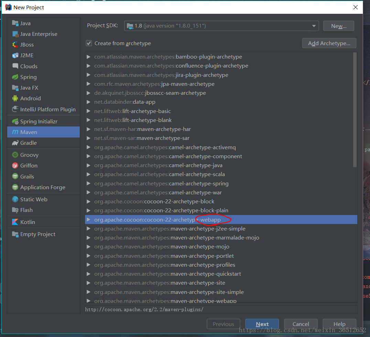Select maven-archetype-sar row

click(221, 138)
